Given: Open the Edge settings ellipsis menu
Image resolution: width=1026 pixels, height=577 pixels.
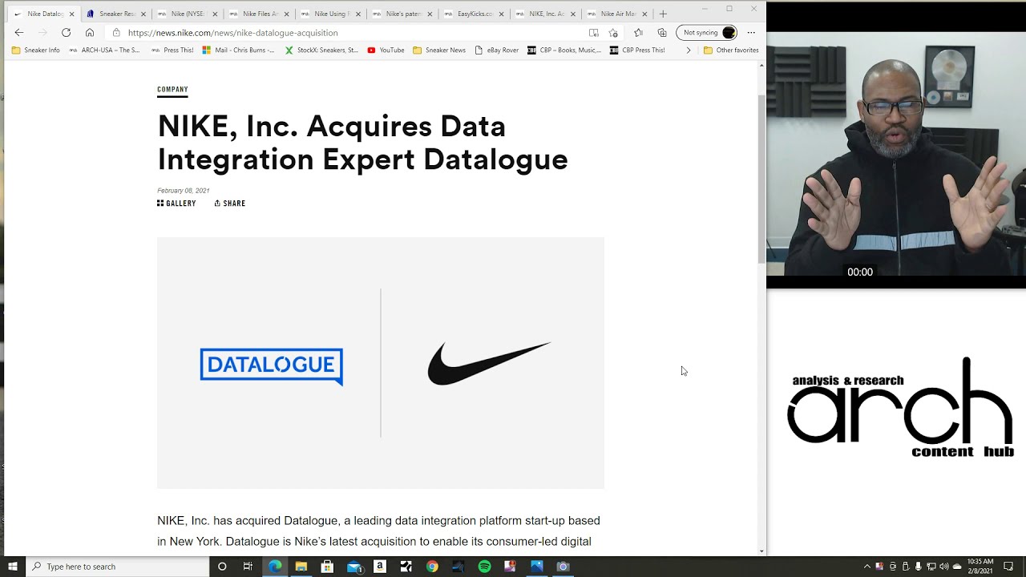Looking at the screenshot, I should tap(751, 33).
